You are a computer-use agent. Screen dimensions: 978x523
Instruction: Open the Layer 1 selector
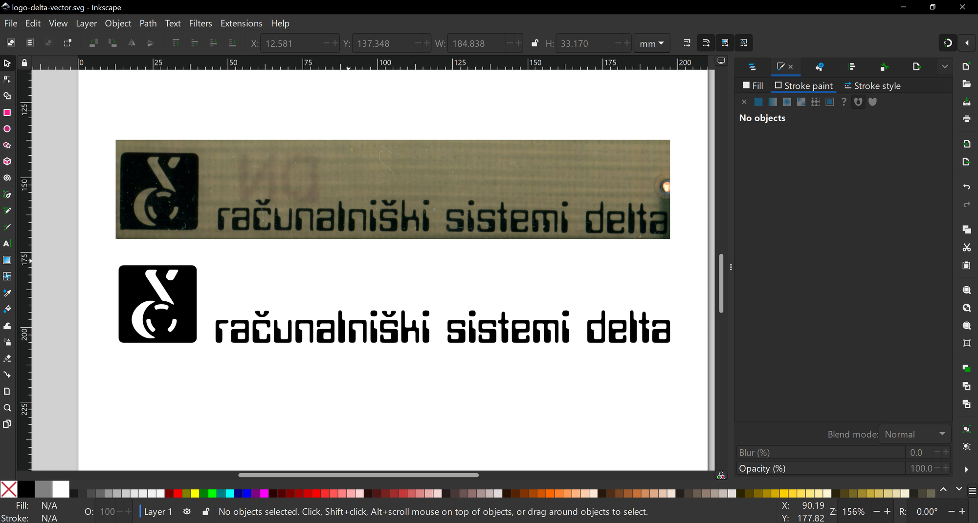[x=157, y=512]
